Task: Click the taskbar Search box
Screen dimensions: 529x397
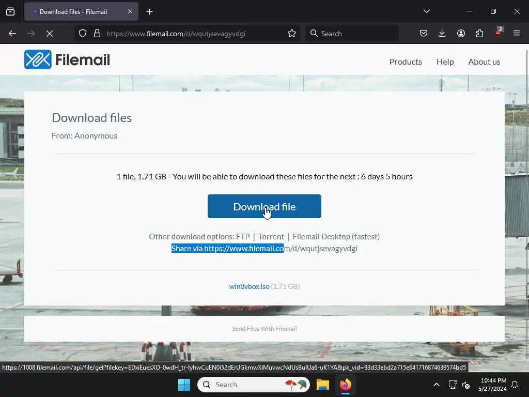Action: click(254, 385)
